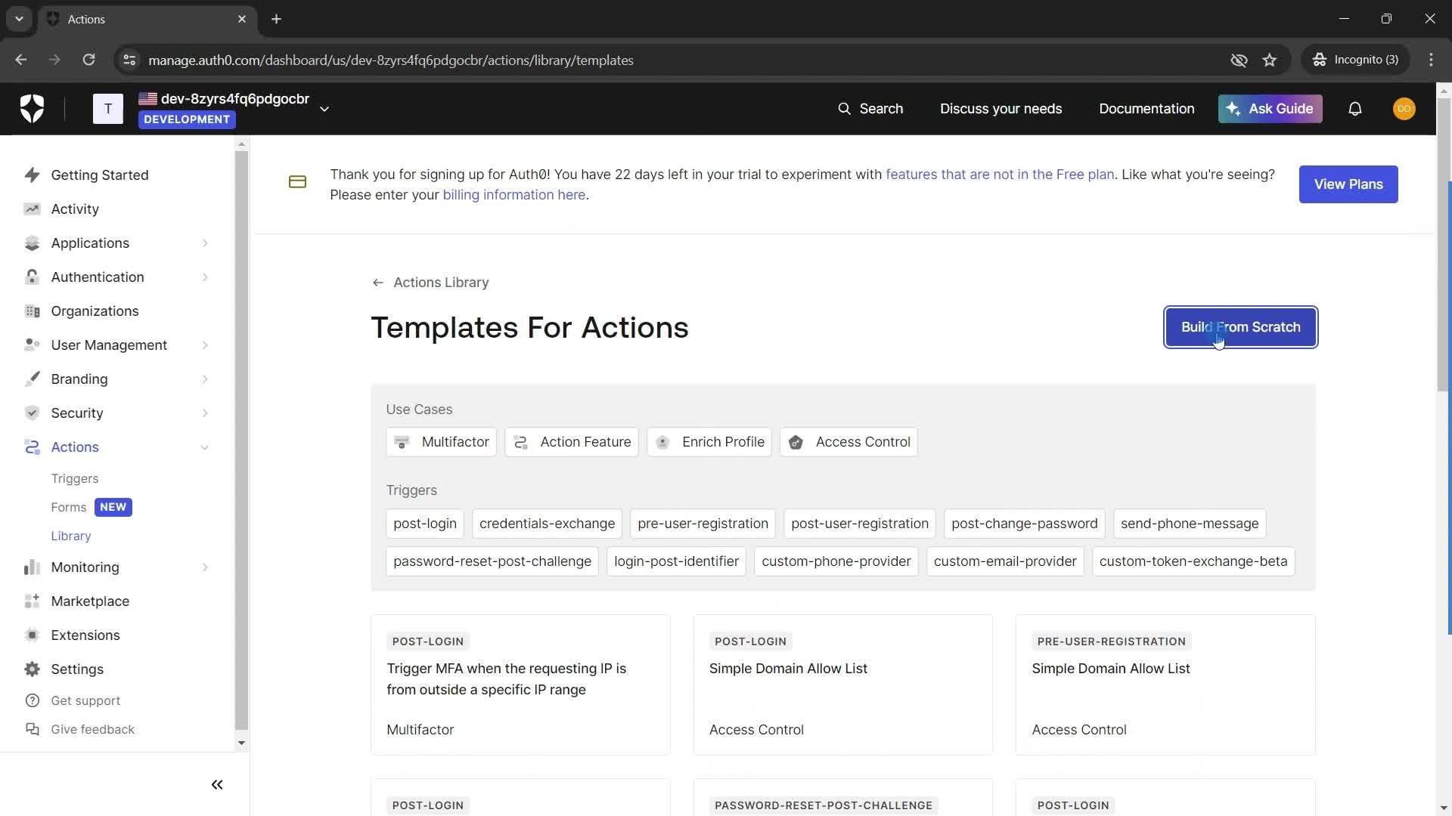1452x816 pixels.
Task: Bookmark page with star icon
Action: point(1270,60)
